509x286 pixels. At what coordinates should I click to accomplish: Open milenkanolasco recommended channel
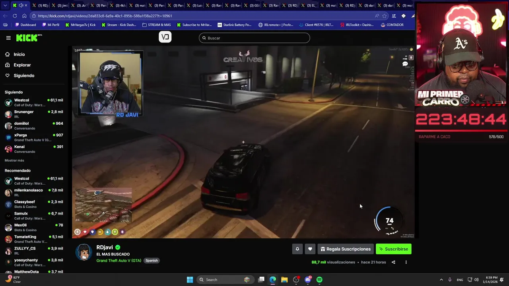click(34, 192)
